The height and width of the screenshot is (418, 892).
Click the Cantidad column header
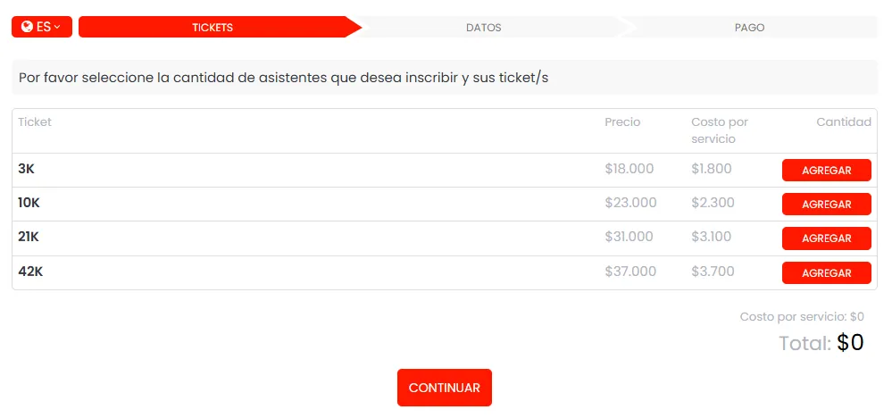click(843, 122)
